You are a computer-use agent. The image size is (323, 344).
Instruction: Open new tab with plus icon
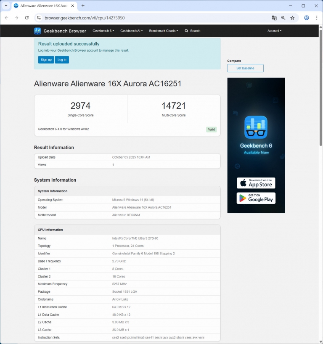pyautogui.click(x=83, y=6)
